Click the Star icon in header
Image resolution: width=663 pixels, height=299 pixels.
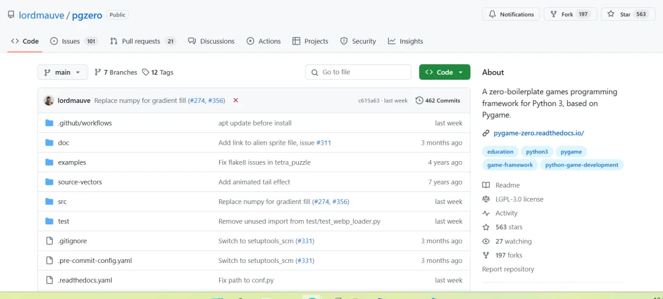[x=611, y=14]
